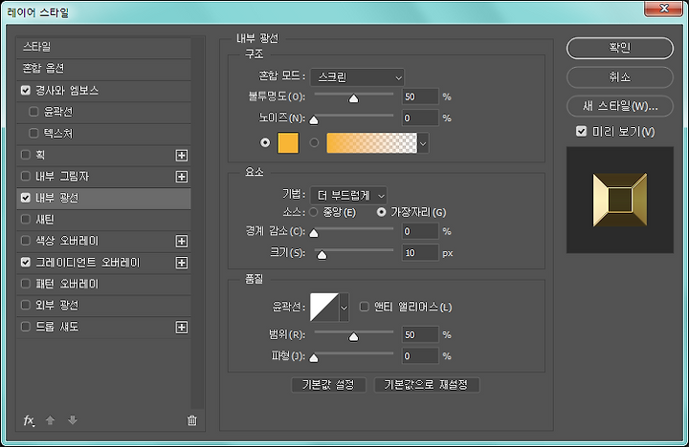
Task: Click the 범위 slider handle
Action: [354, 337]
